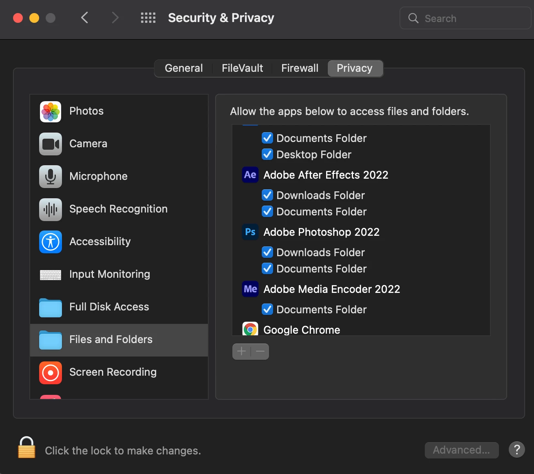Image resolution: width=534 pixels, height=474 pixels.
Task: Click the Photos app icon in sidebar
Action: point(51,111)
